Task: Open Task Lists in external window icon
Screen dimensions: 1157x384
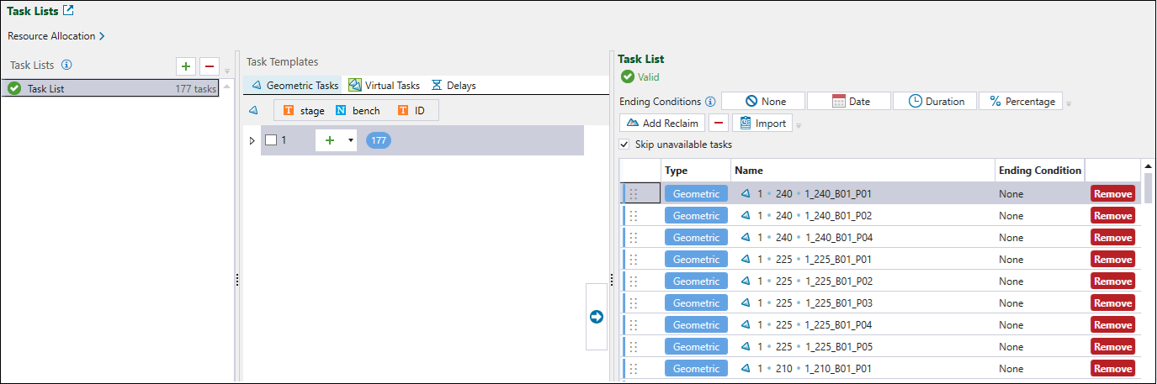Action: tap(68, 11)
